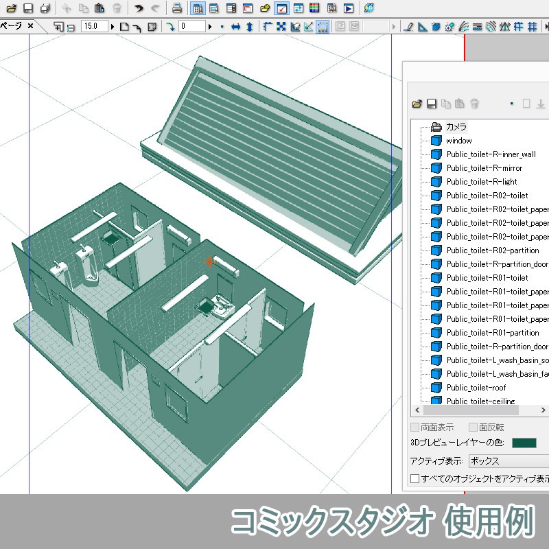
Task: Enable the 両面表示 checkbox
Action: 414,427
